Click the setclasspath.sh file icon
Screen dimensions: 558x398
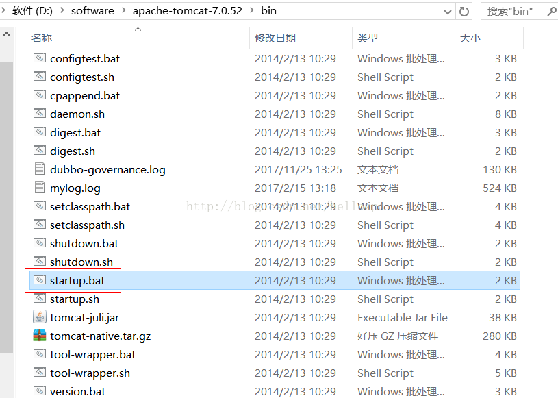40,224
